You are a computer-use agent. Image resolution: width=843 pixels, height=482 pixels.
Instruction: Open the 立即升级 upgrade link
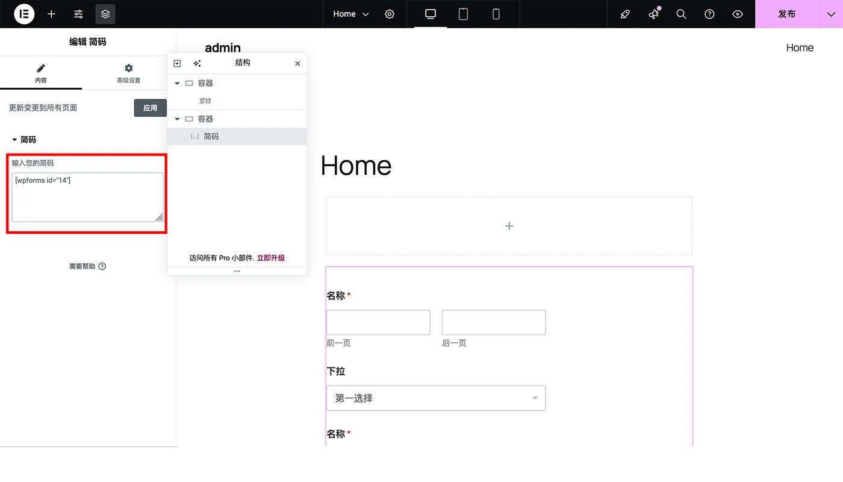[x=270, y=257]
